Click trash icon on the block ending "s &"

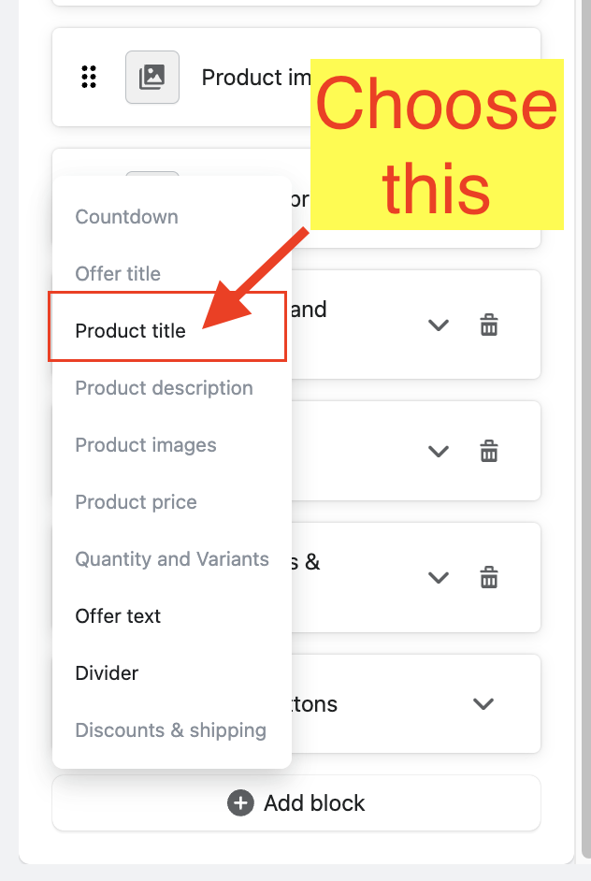point(488,577)
